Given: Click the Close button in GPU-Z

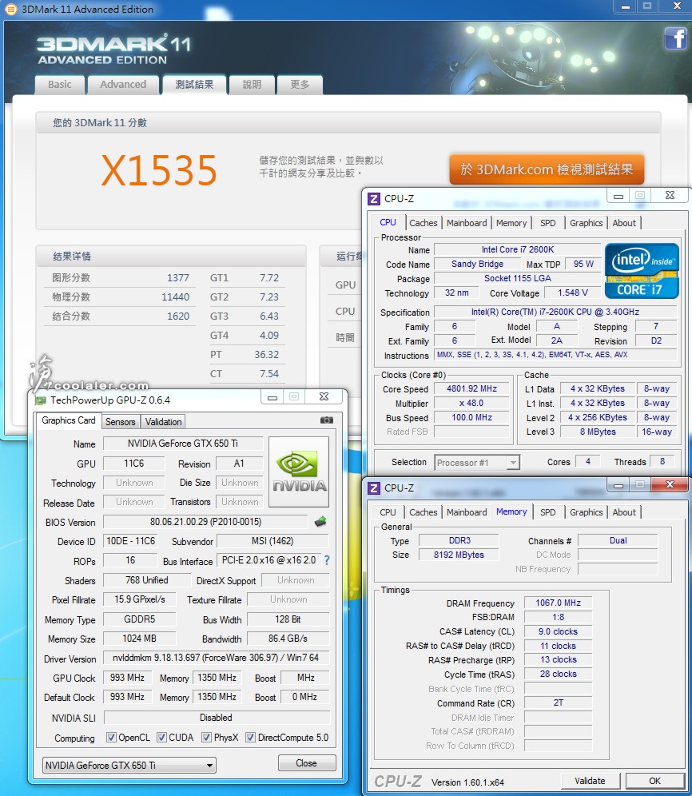Looking at the screenshot, I should coord(306,763).
